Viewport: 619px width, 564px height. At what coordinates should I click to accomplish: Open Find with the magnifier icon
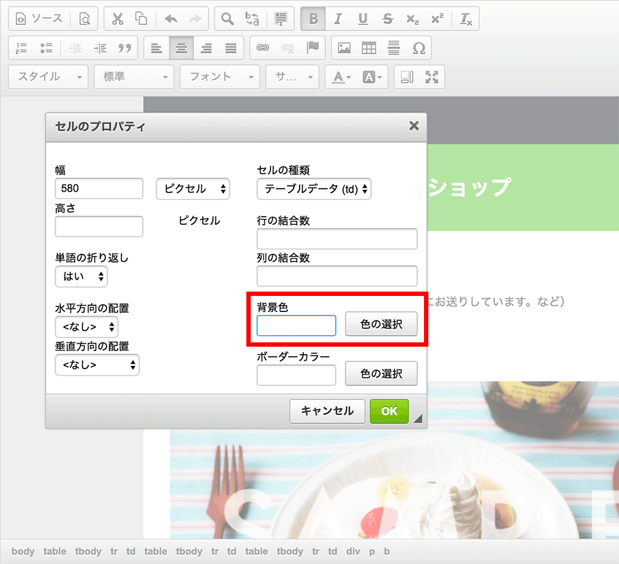tap(227, 19)
